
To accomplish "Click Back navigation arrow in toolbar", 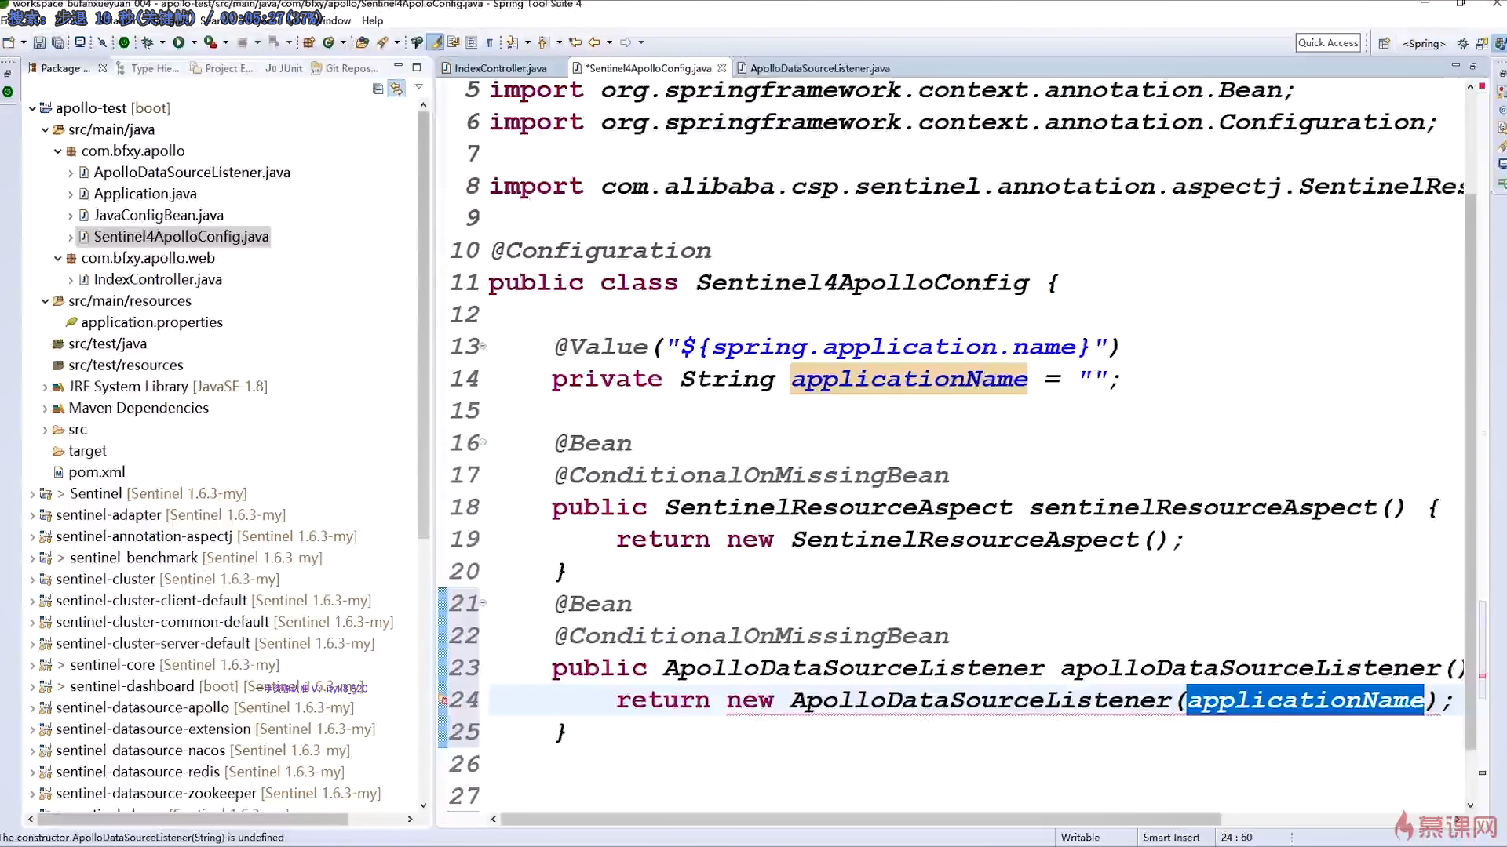I will click(594, 42).
